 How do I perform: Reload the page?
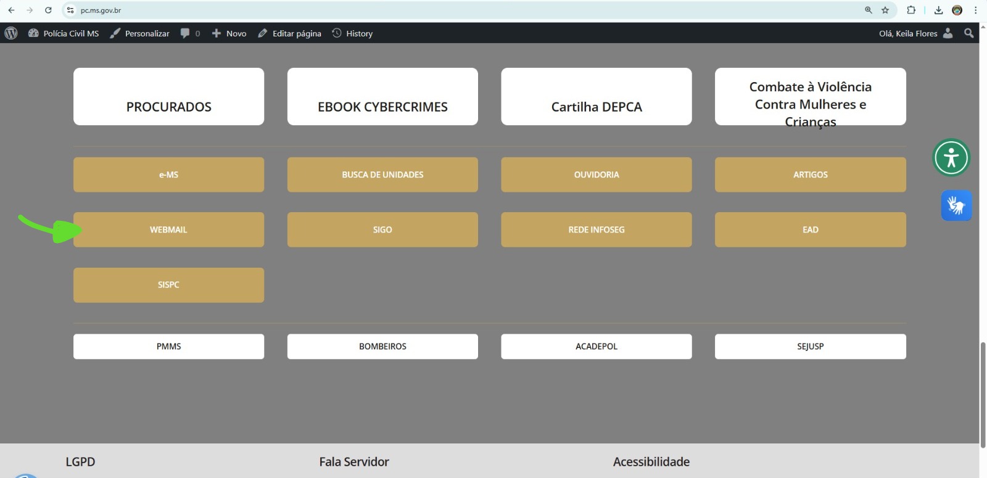click(48, 10)
